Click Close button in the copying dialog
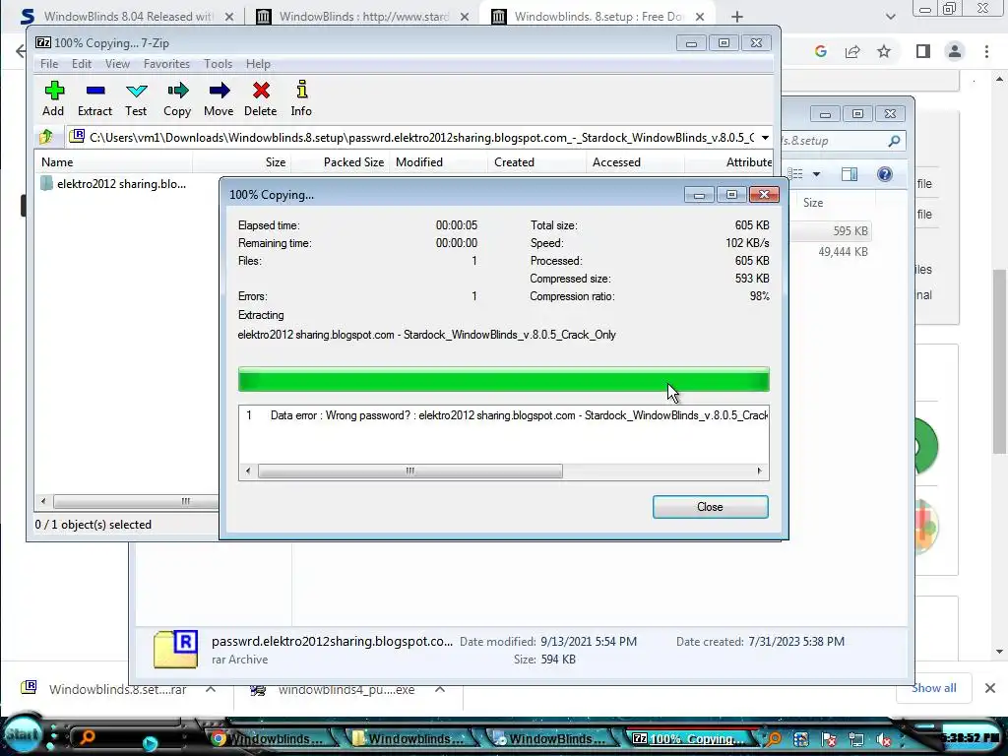This screenshot has height=756, width=1008. coord(710,507)
